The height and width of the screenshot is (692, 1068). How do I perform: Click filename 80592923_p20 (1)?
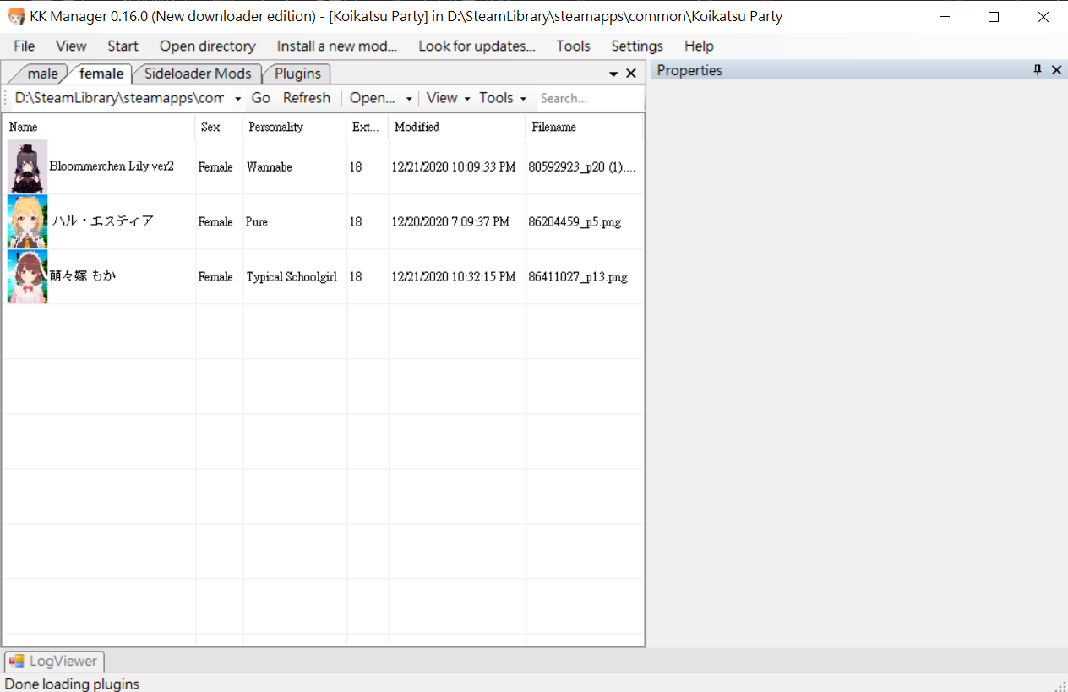pos(582,167)
